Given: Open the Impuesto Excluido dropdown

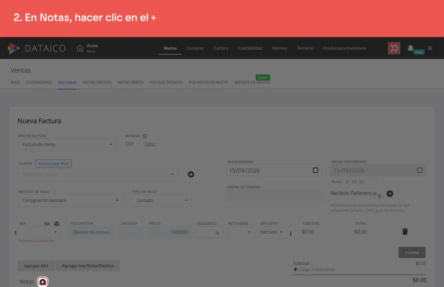Looking at the screenshot, I should pyautogui.click(x=273, y=232).
